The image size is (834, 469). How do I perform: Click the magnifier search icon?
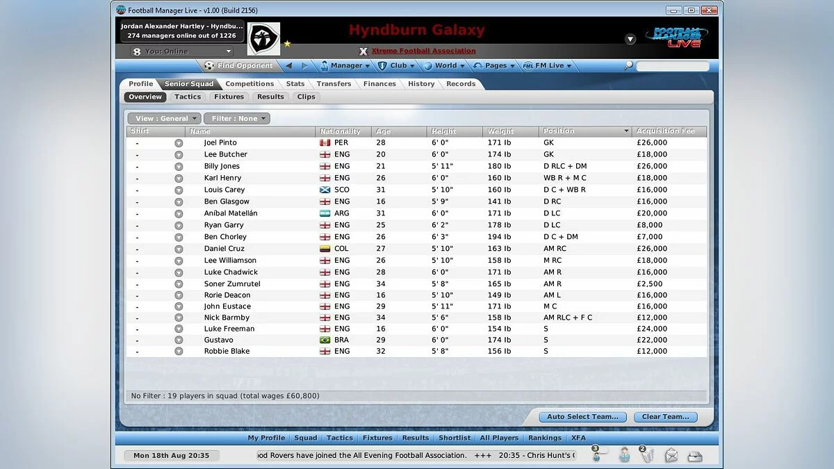(628, 66)
